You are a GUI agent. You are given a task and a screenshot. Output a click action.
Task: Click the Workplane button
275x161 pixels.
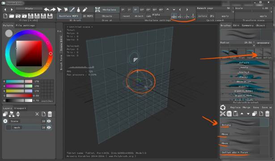107,10
